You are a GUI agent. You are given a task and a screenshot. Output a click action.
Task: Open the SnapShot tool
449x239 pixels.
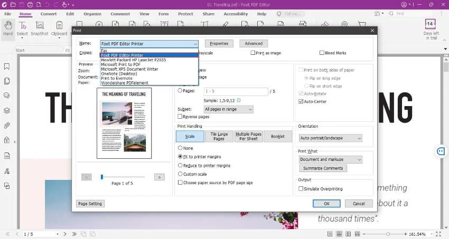pyautogui.click(x=40, y=28)
